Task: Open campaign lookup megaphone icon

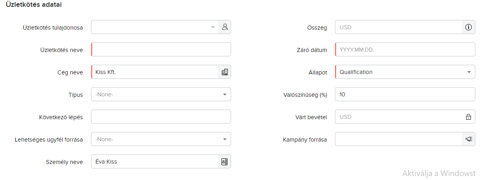Action: point(469,139)
